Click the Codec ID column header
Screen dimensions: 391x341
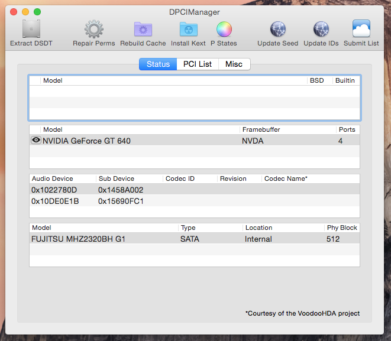(180, 178)
